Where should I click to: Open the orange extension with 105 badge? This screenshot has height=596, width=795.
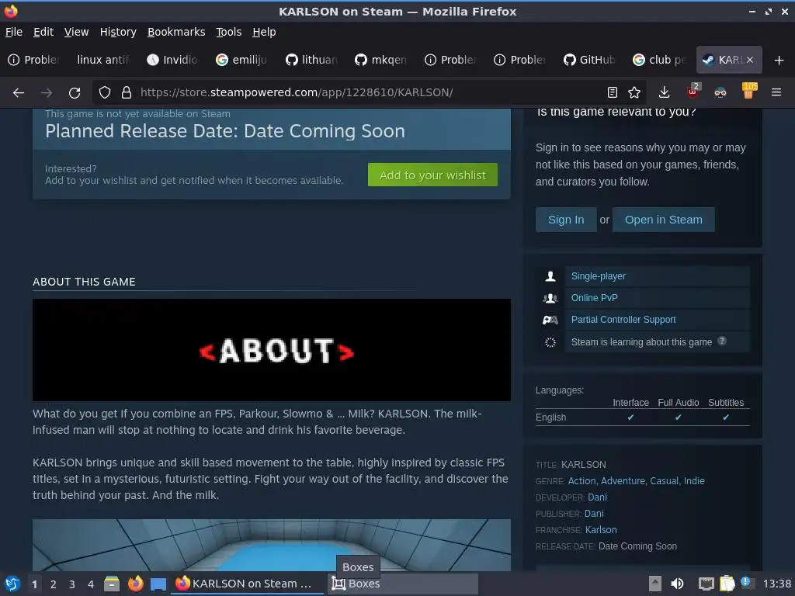click(748, 92)
